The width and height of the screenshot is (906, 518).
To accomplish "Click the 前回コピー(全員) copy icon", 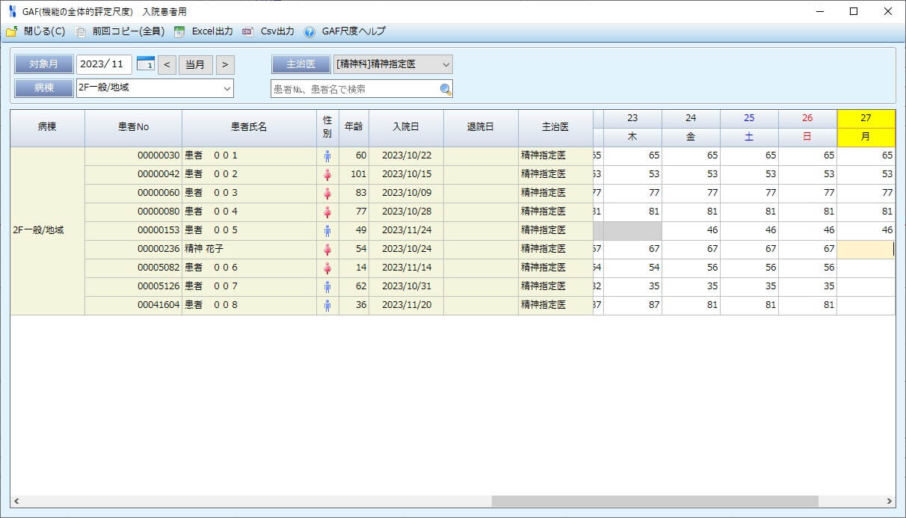I will coord(82,32).
